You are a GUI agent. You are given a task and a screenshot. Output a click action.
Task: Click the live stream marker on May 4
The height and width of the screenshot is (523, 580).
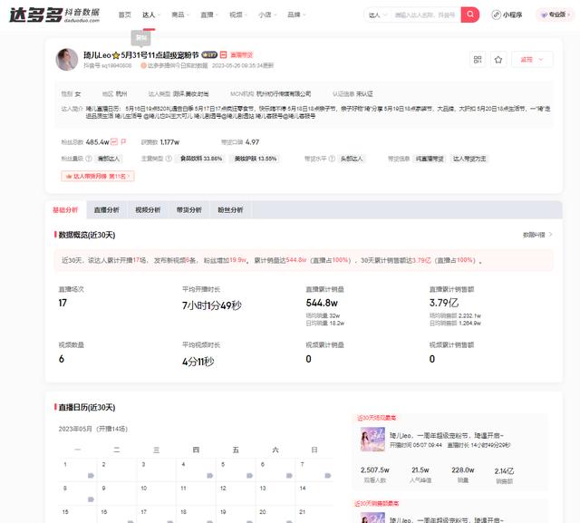coord(209,475)
